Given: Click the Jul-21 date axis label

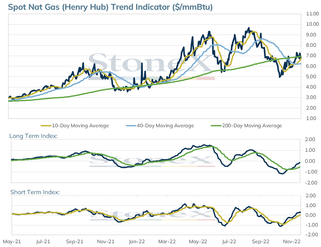Looking at the screenshot, I should 43,242.
